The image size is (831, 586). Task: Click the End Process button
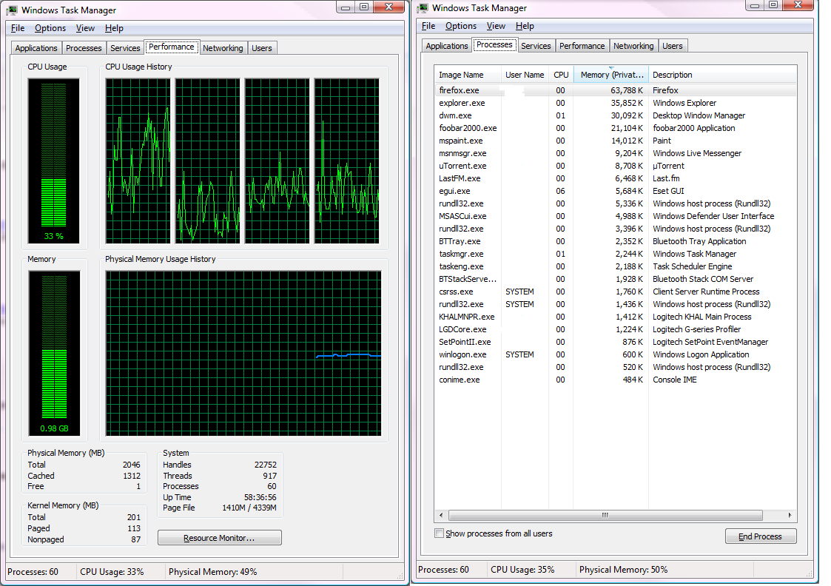pyautogui.click(x=761, y=536)
